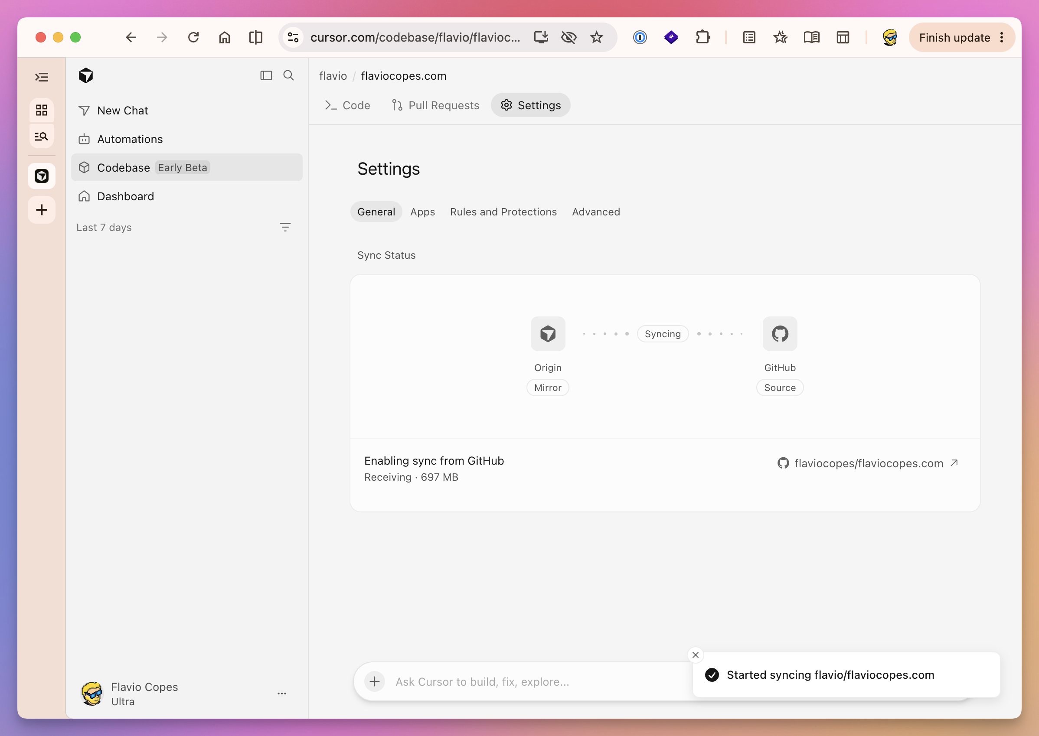This screenshot has width=1039, height=736.
Task: Open flaviocopes/flaviocopes.com GitHub link
Action: point(868,463)
